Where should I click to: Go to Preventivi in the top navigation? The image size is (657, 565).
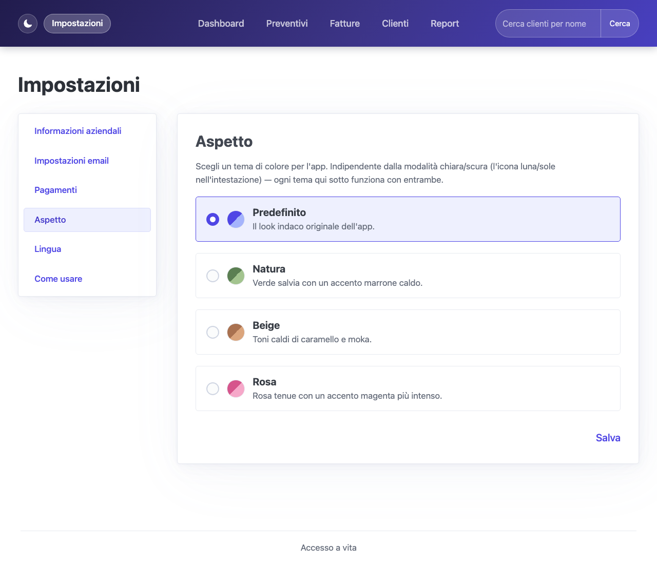coord(287,24)
